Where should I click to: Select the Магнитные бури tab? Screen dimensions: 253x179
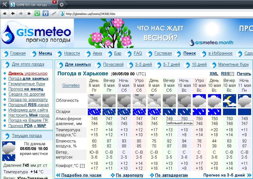[233, 64]
